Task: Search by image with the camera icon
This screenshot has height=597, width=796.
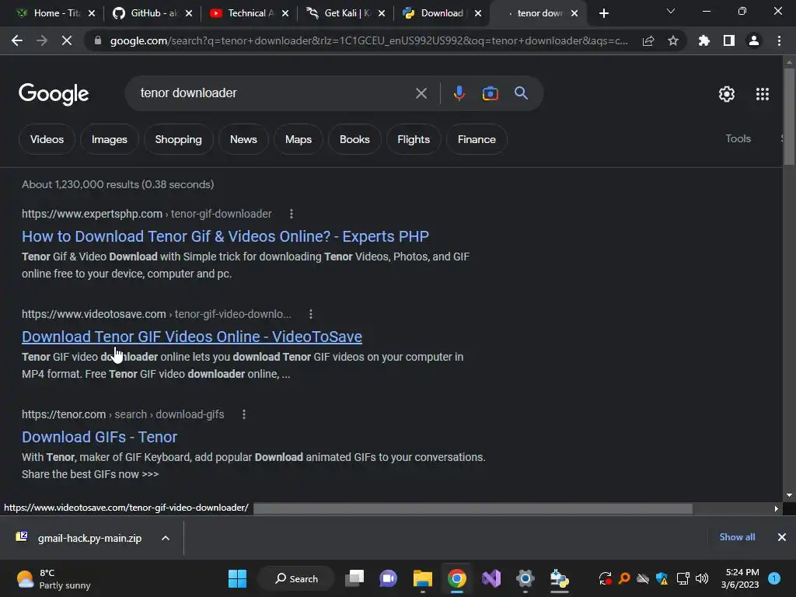Action: (491, 93)
